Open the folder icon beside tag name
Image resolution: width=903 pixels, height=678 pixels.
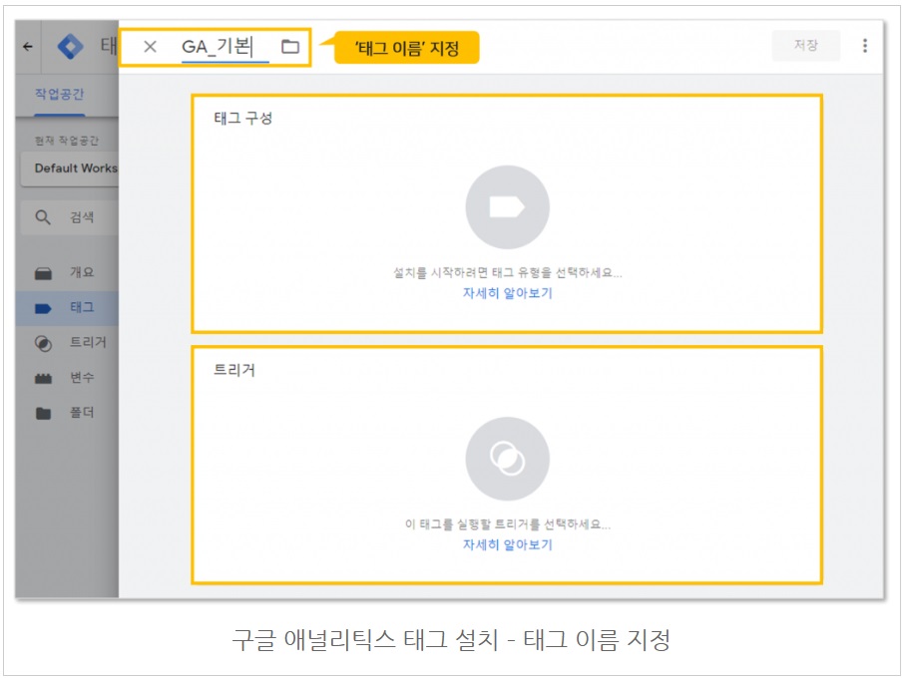290,46
